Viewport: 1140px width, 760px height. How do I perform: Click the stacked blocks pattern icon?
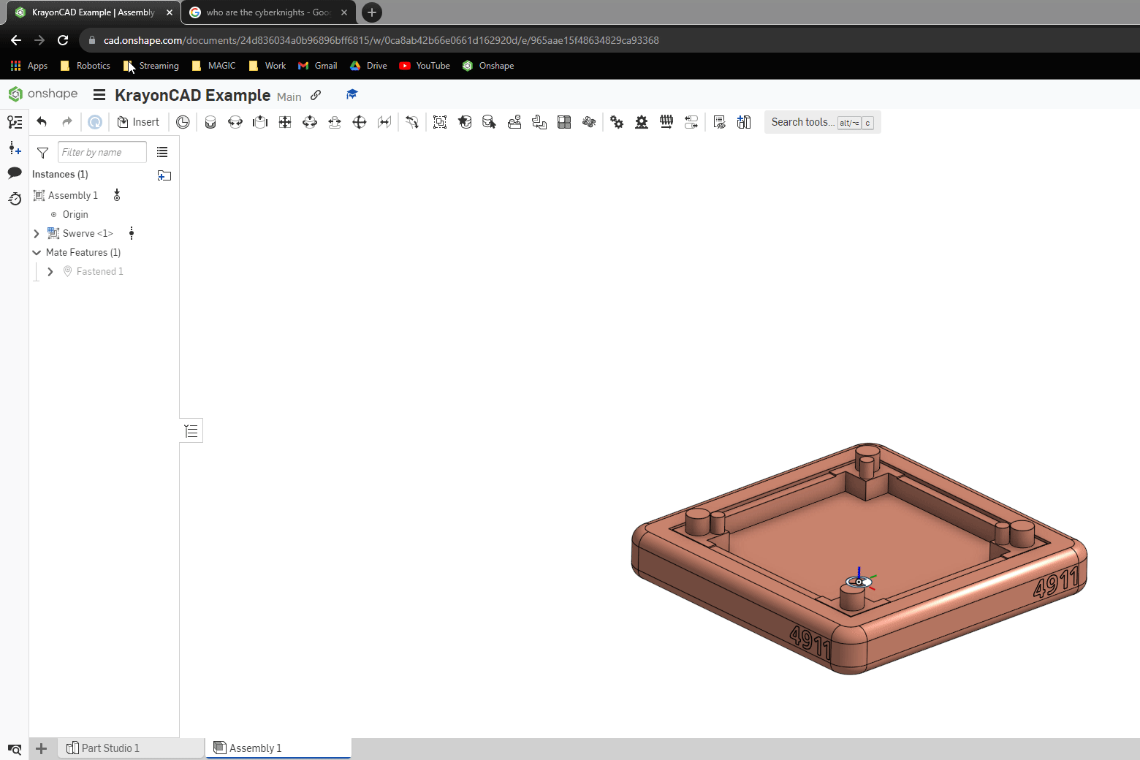click(x=514, y=122)
